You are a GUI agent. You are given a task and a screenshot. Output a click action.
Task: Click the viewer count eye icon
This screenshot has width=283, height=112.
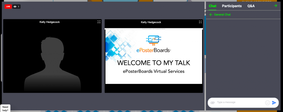pos(15,6)
